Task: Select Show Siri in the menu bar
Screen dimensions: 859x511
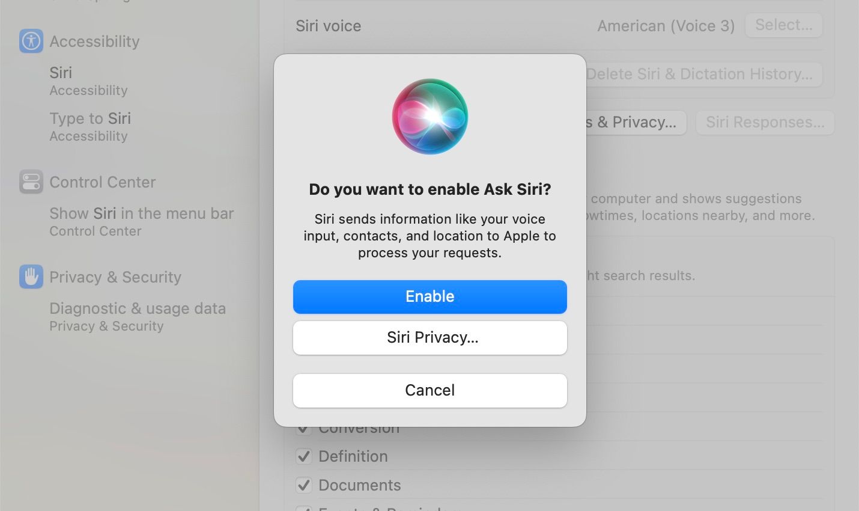Action: (x=142, y=222)
